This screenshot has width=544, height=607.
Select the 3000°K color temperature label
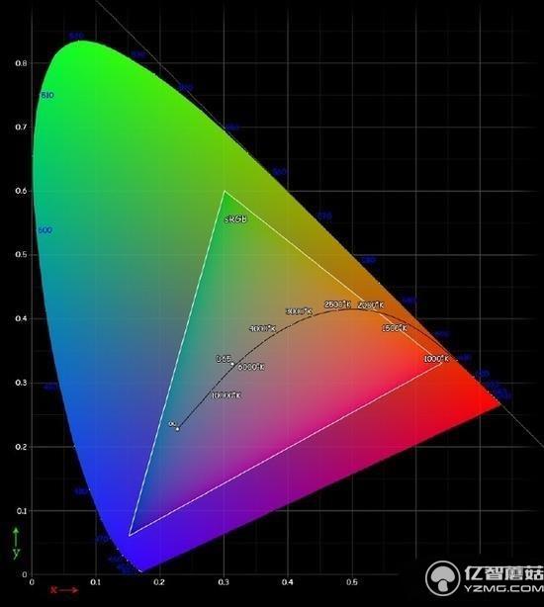coord(299,311)
